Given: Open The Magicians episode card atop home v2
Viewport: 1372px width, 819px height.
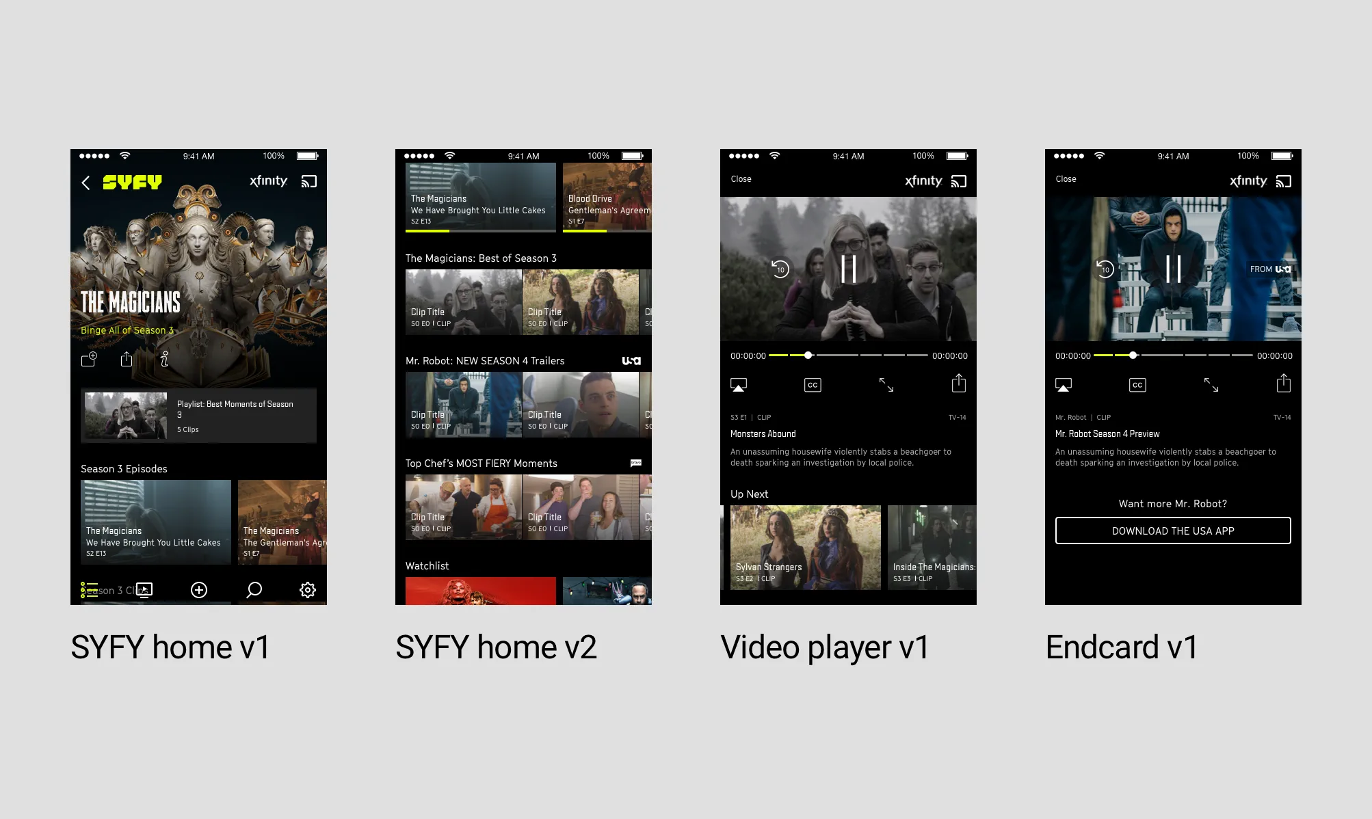Looking at the screenshot, I should pos(481,198).
